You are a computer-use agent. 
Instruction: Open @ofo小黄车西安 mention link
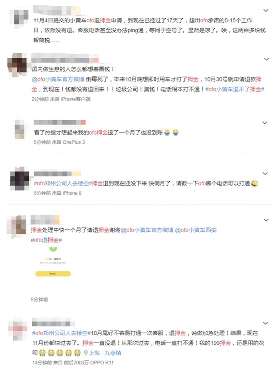(x=196, y=230)
